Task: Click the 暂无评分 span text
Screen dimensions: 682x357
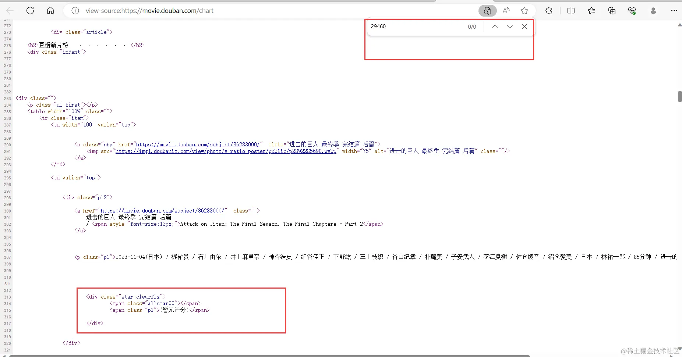Action: click(x=174, y=310)
